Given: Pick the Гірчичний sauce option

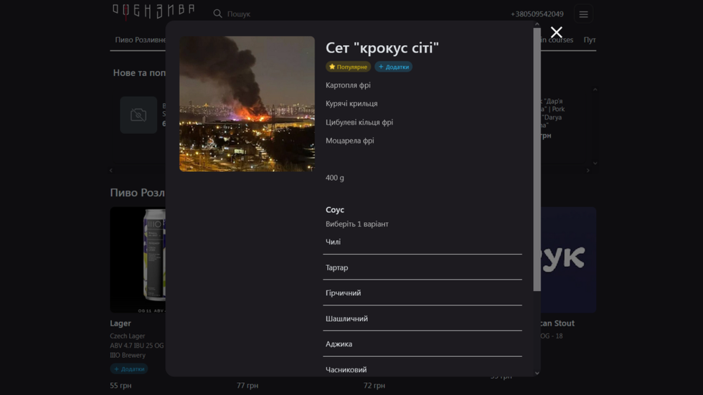Looking at the screenshot, I should coord(422,293).
